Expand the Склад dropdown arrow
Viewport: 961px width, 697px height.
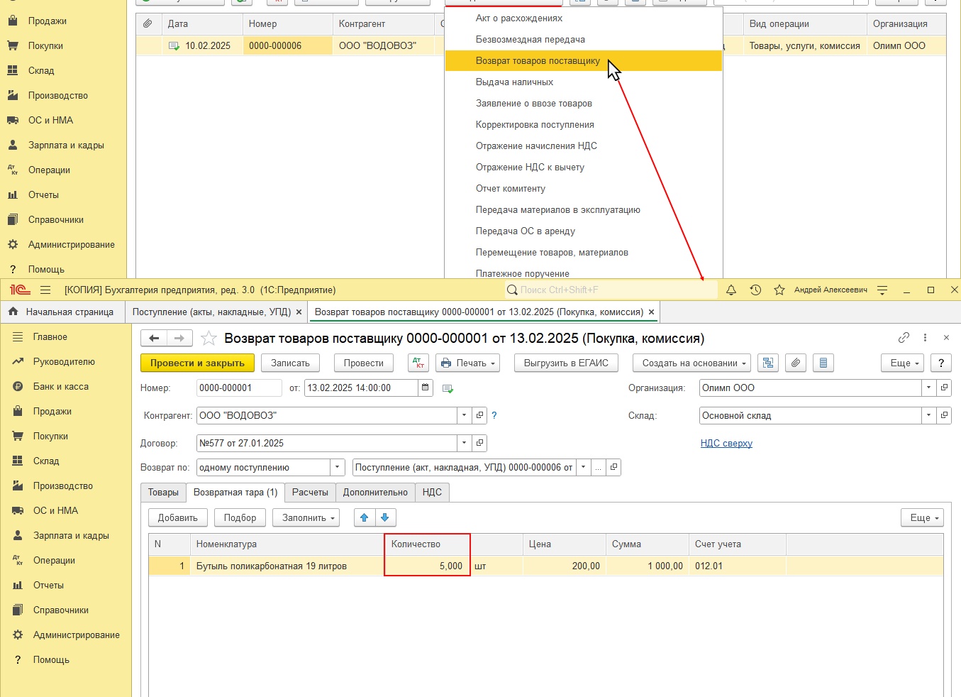coord(929,415)
